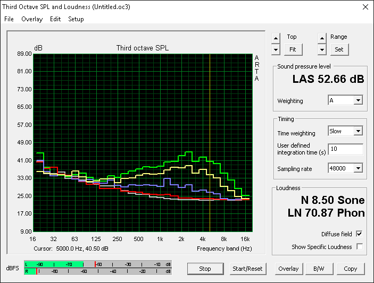Click the 9.00 dB axis label

[26, 231]
